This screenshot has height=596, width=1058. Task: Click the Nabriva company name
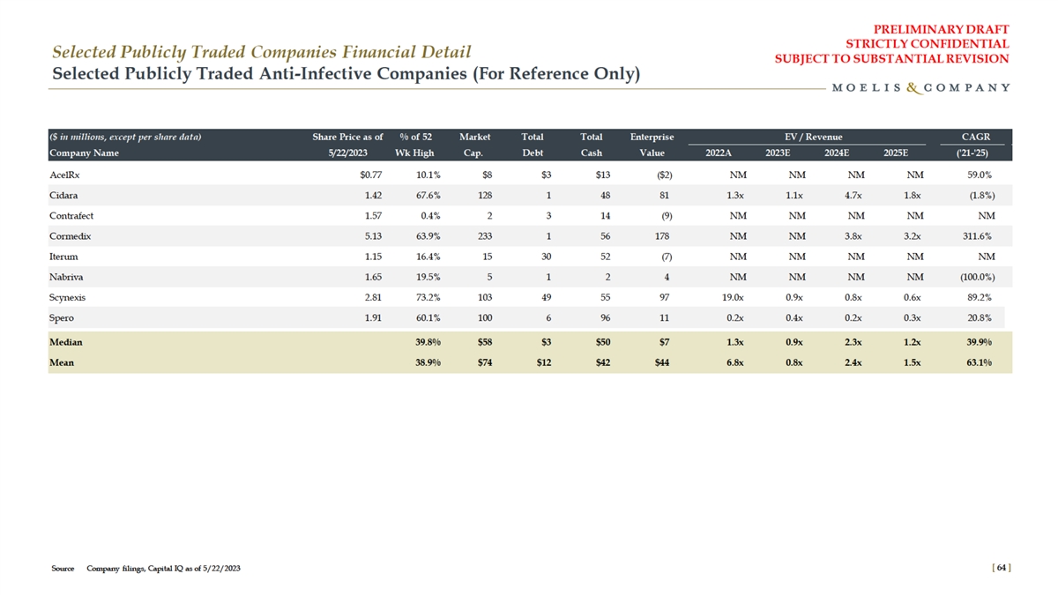(65, 276)
